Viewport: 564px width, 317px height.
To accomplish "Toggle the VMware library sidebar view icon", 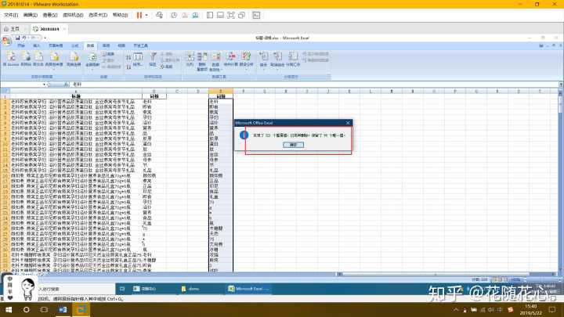I will [x=210, y=15].
